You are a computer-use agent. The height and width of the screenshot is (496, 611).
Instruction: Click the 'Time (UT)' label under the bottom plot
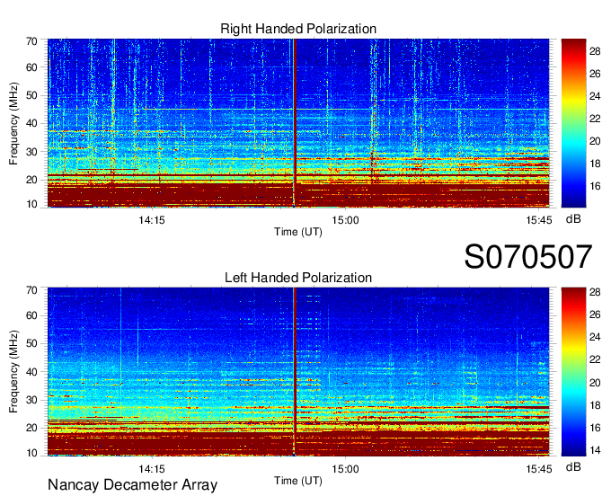pos(298,481)
